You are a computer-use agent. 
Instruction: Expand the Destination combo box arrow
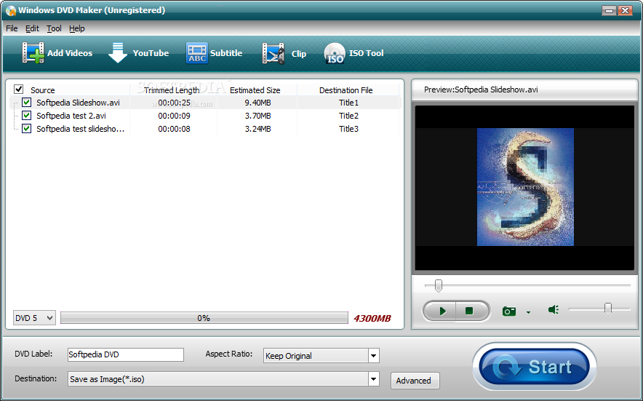[373, 379]
